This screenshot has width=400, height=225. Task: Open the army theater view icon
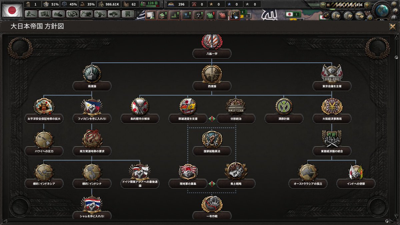click(336, 15)
